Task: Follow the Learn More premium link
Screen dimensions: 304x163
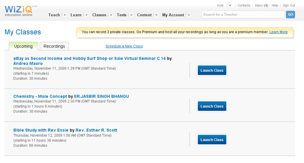Action: coord(278,32)
